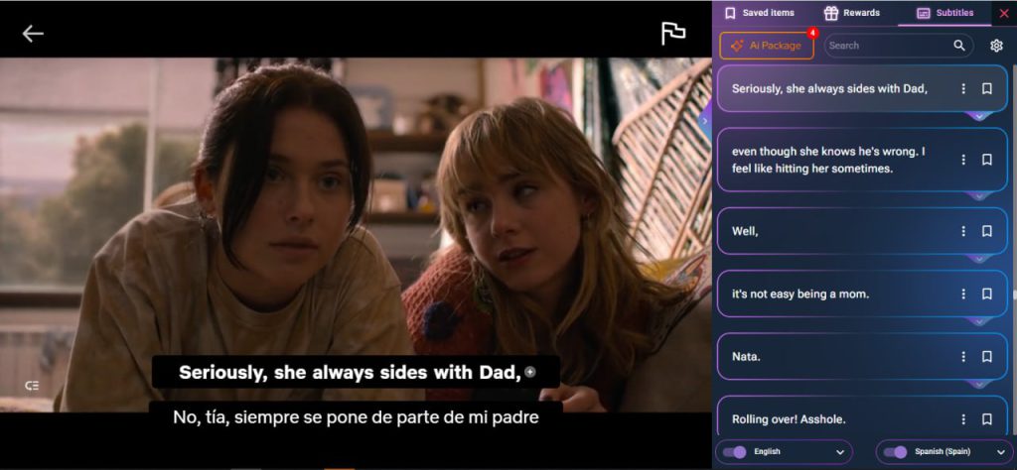The image size is (1017, 470).
Task: Click the plus icon beside the English video subtitle
Action: point(530,372)
